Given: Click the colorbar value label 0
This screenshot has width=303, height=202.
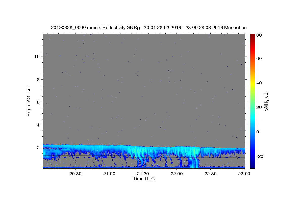Looking at the screenshot, I should coord(258,132).
